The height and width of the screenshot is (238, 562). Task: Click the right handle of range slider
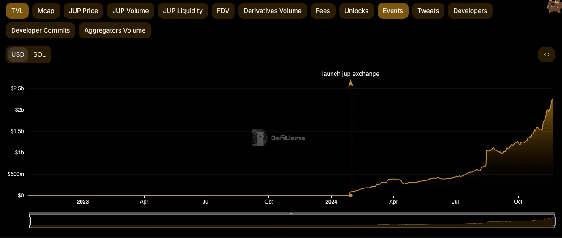pyautogui.click(x=554, y=221)
